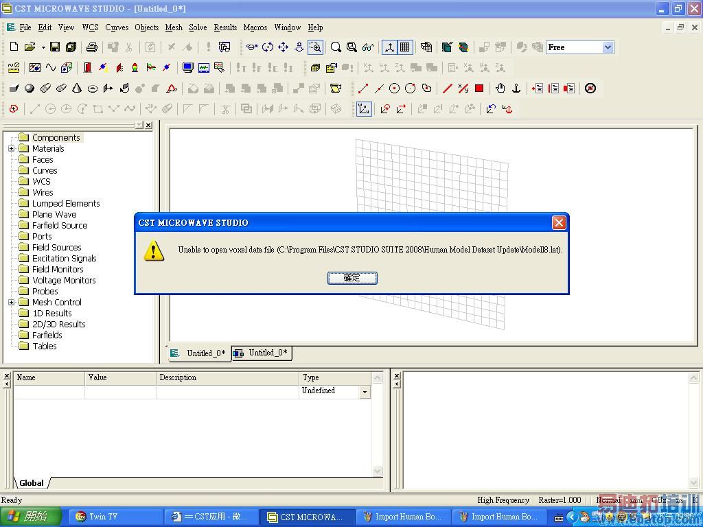
Task: Click the Pan hand tool icon
Action: [500, 89]
